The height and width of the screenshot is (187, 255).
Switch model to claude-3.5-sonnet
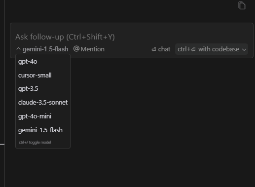43,103
